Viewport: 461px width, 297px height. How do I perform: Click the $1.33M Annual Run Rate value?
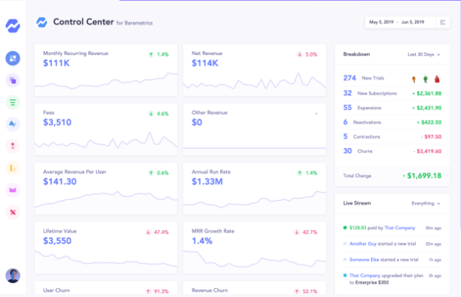coord(207,182)
